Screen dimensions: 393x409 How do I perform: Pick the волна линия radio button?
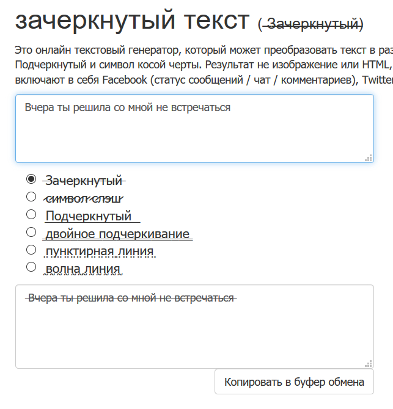tap(31, 267)
